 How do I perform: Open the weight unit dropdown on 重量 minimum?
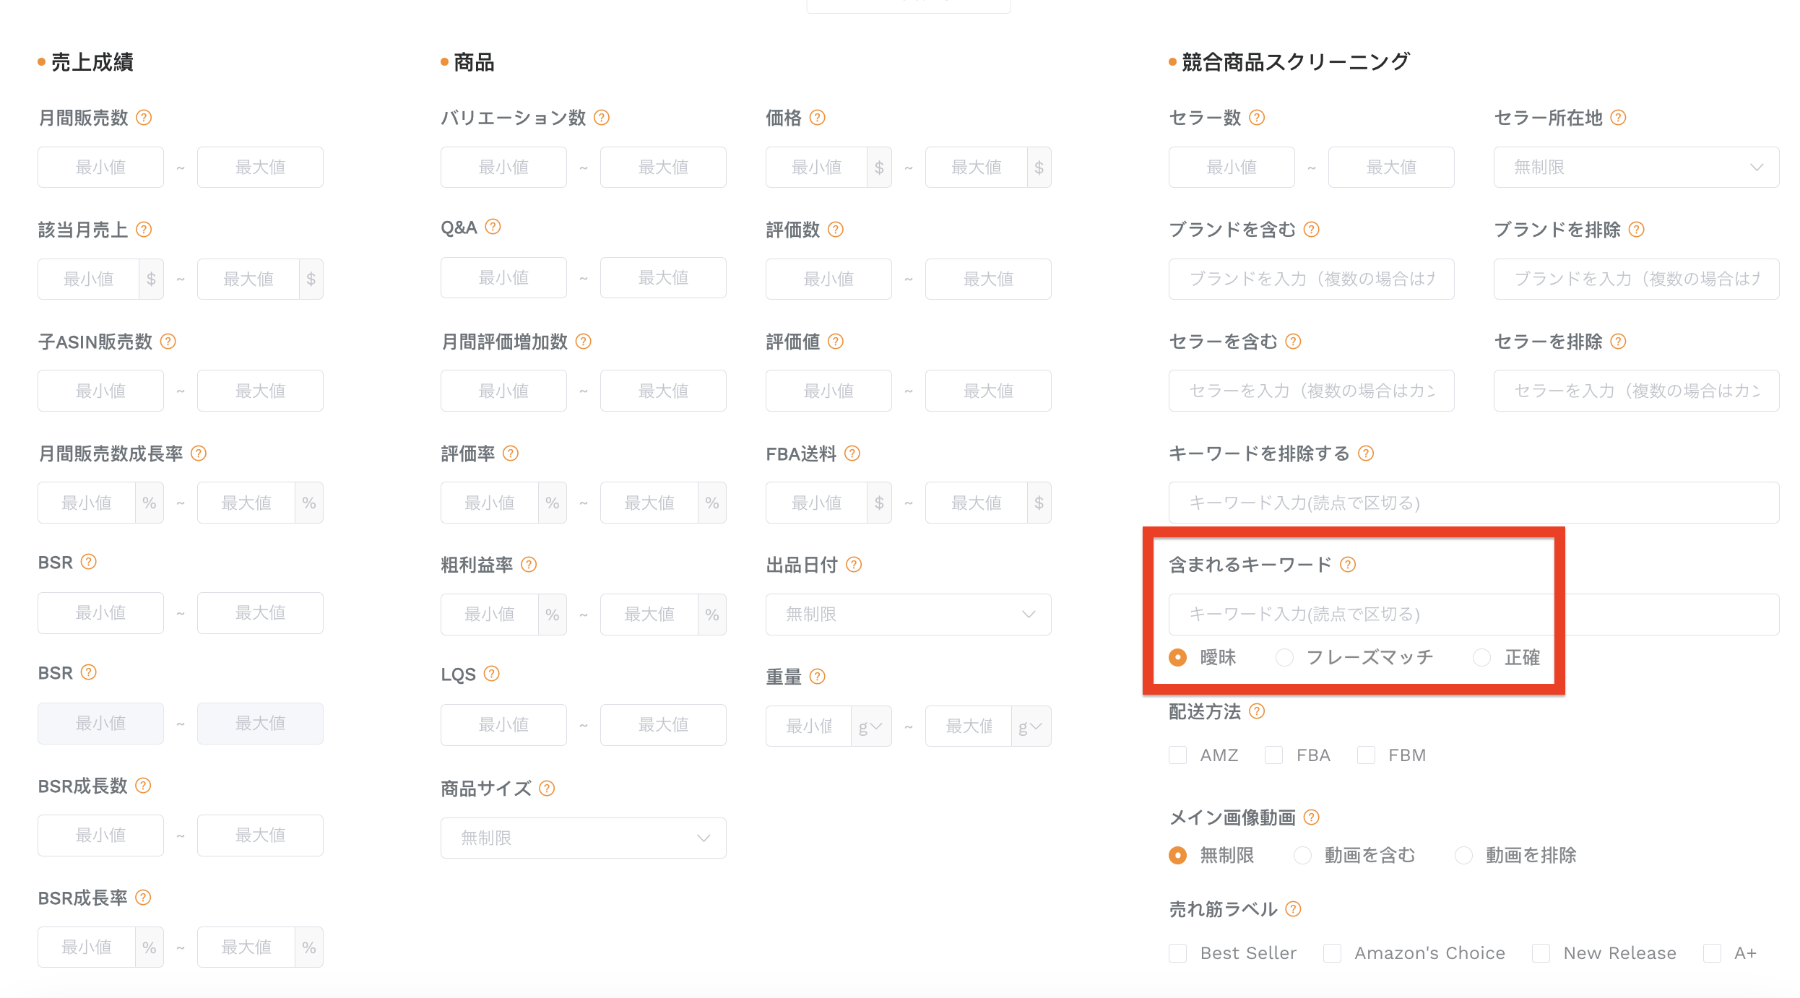click(x=870, y=726)
